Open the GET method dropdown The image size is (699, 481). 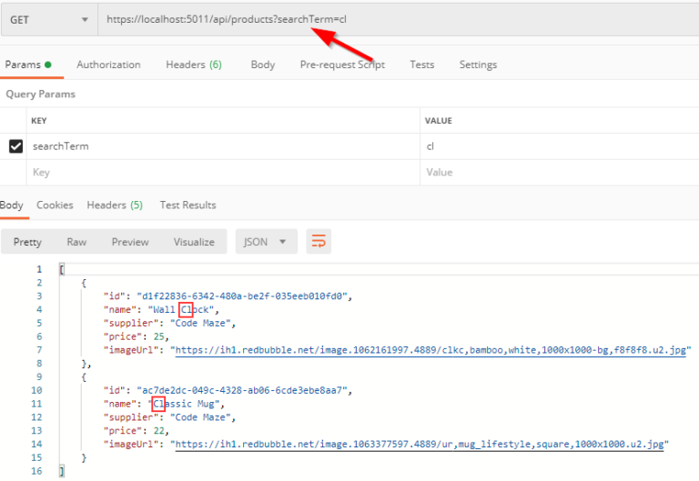(48, 19)
